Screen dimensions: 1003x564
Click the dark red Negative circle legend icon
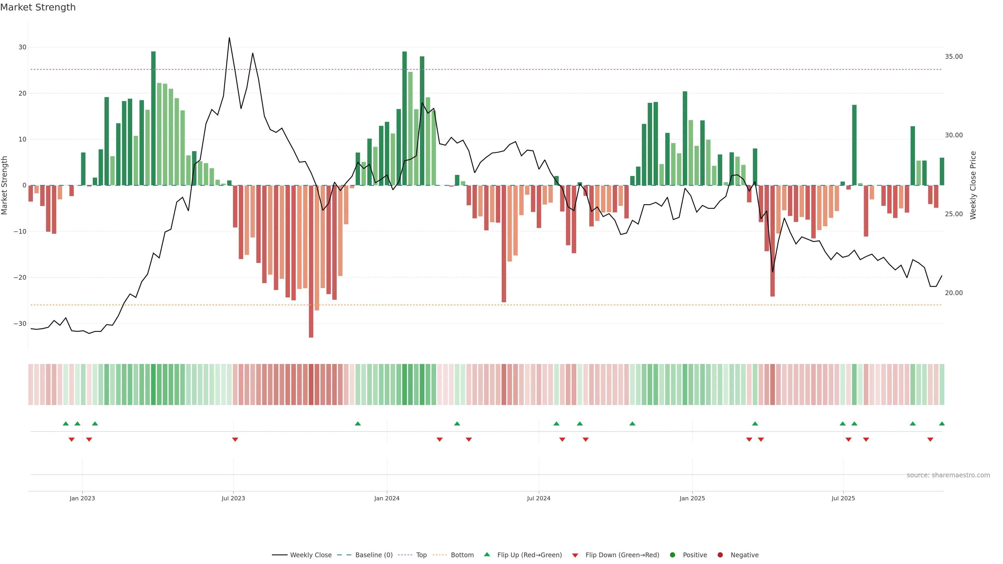(x=720, y=555)
